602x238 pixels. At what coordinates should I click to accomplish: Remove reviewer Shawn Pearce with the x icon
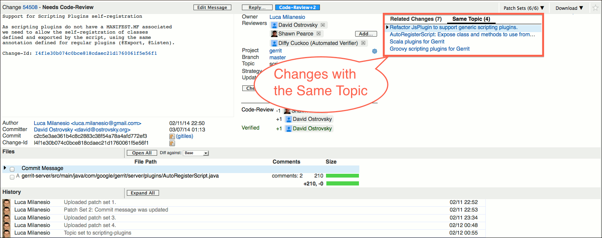tap(318, 34)
